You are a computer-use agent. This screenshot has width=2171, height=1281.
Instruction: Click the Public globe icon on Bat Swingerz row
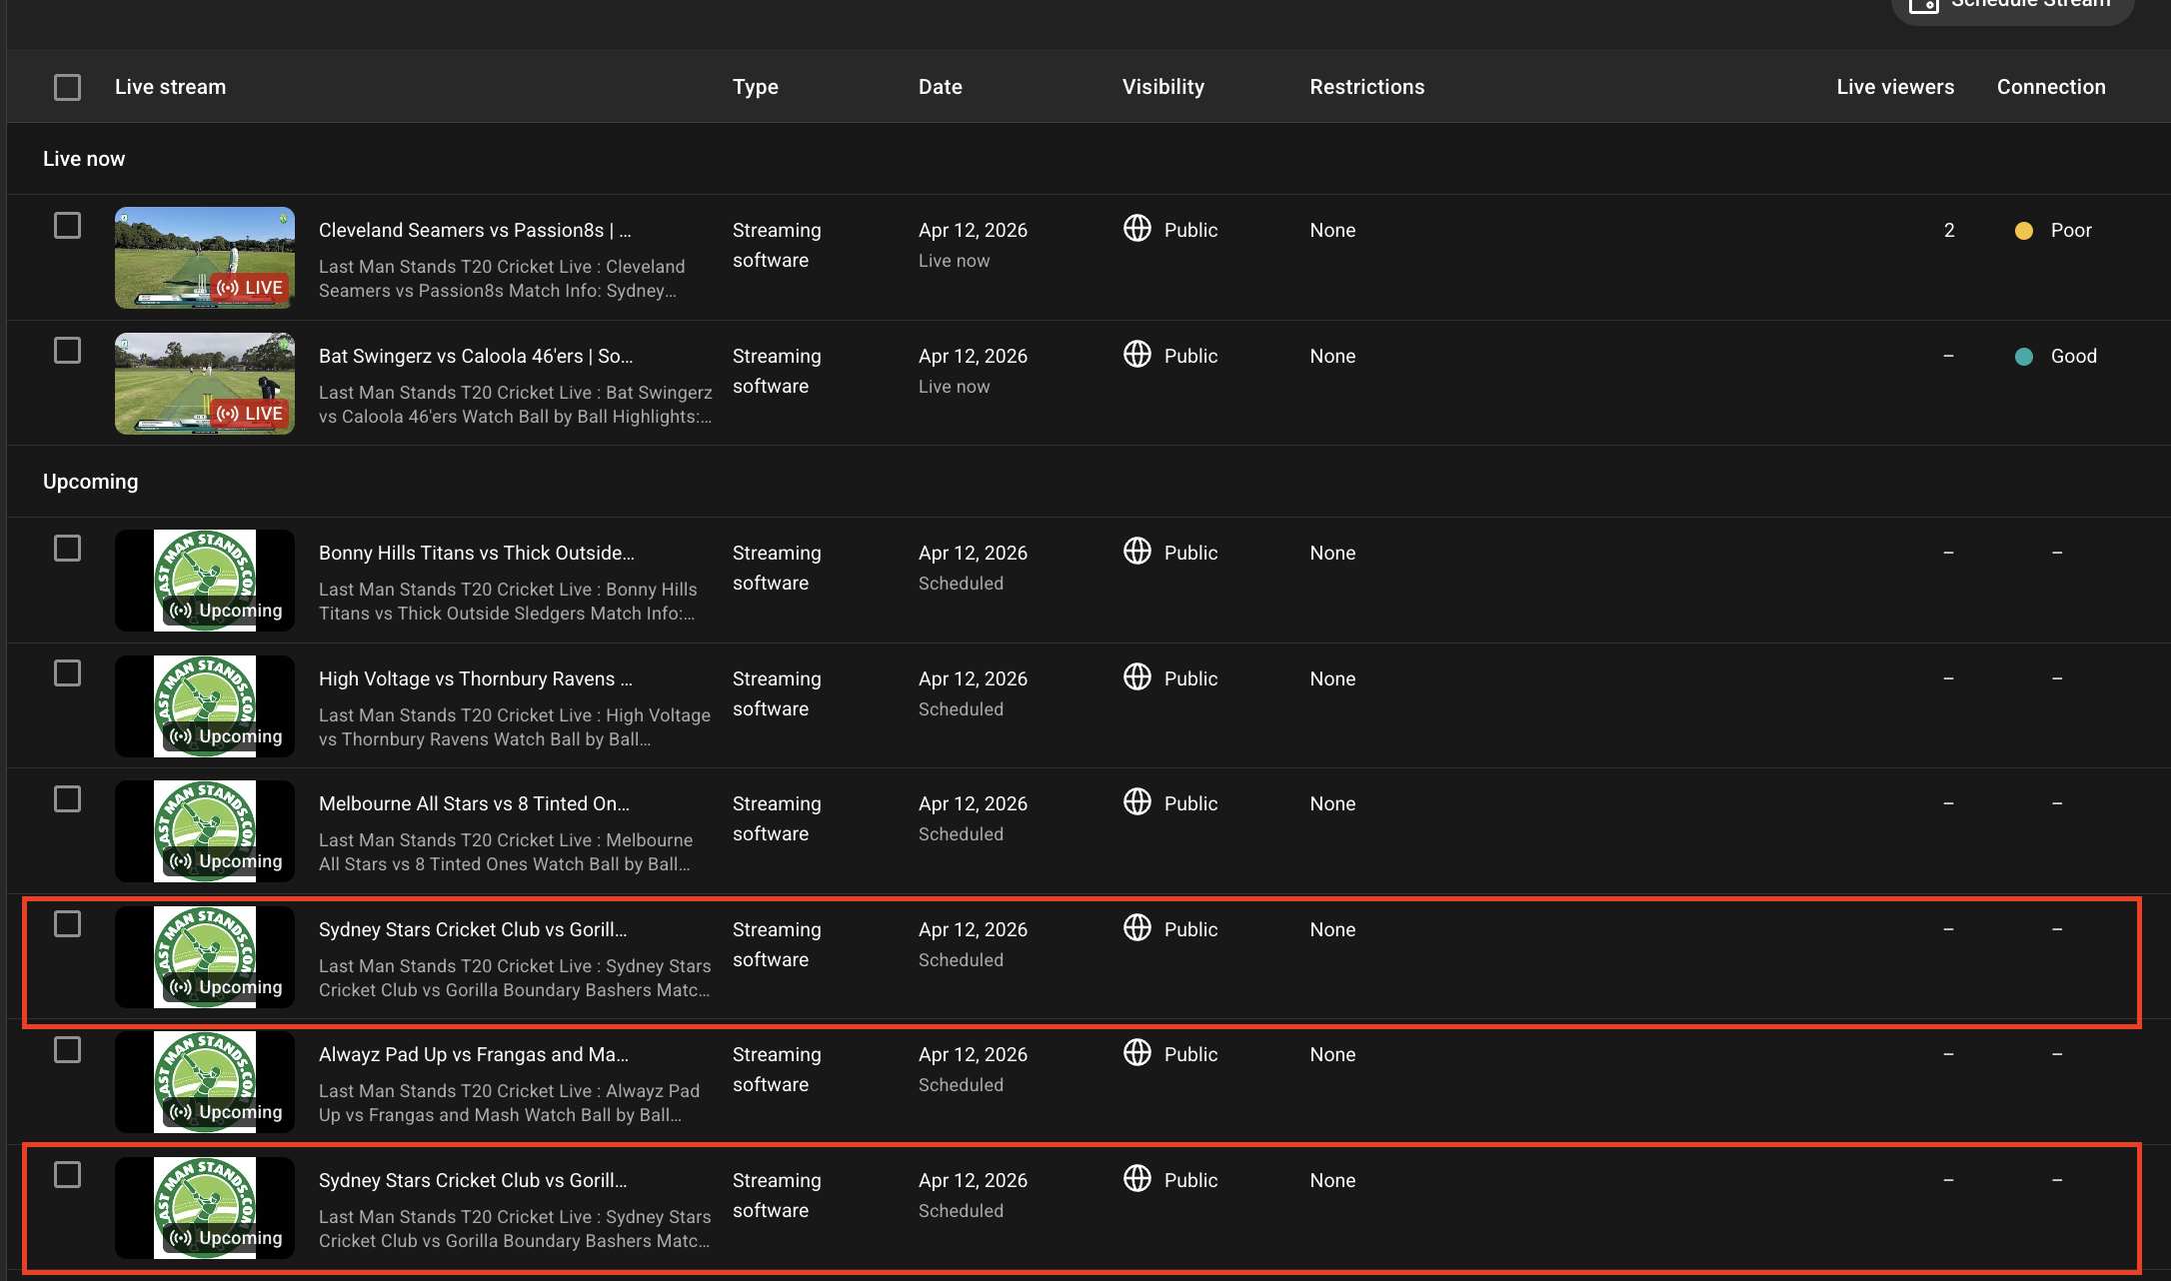tap(1136, 355)
